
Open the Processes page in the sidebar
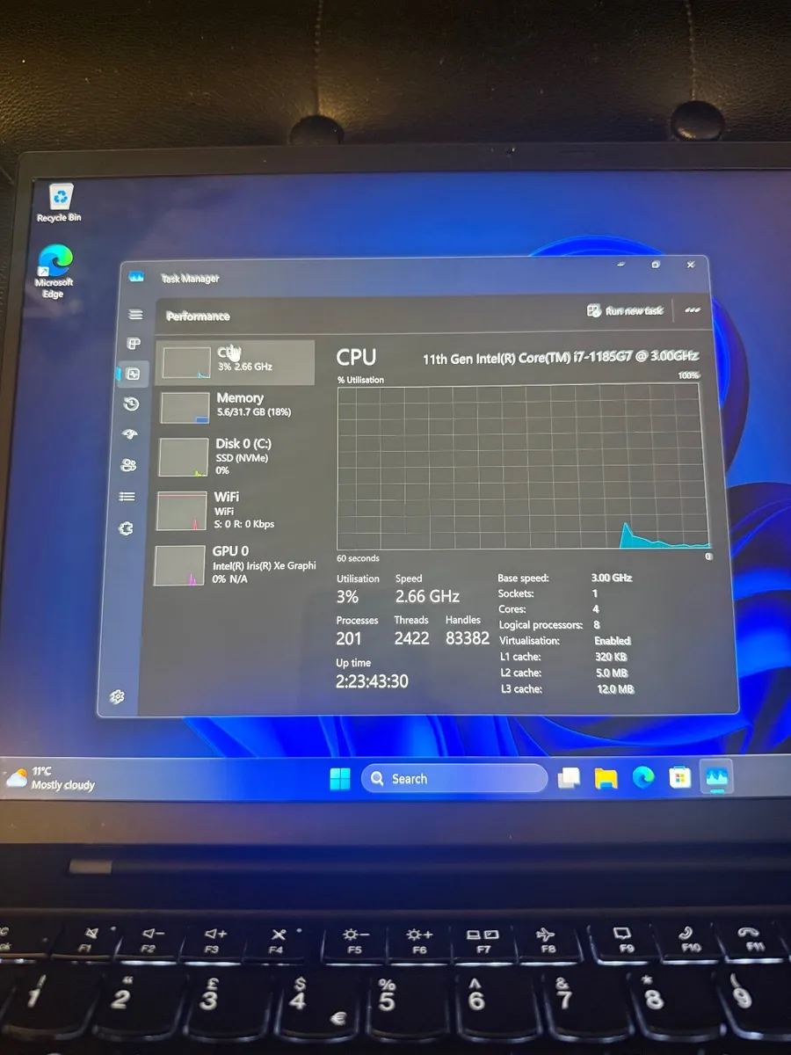point(134,343)
